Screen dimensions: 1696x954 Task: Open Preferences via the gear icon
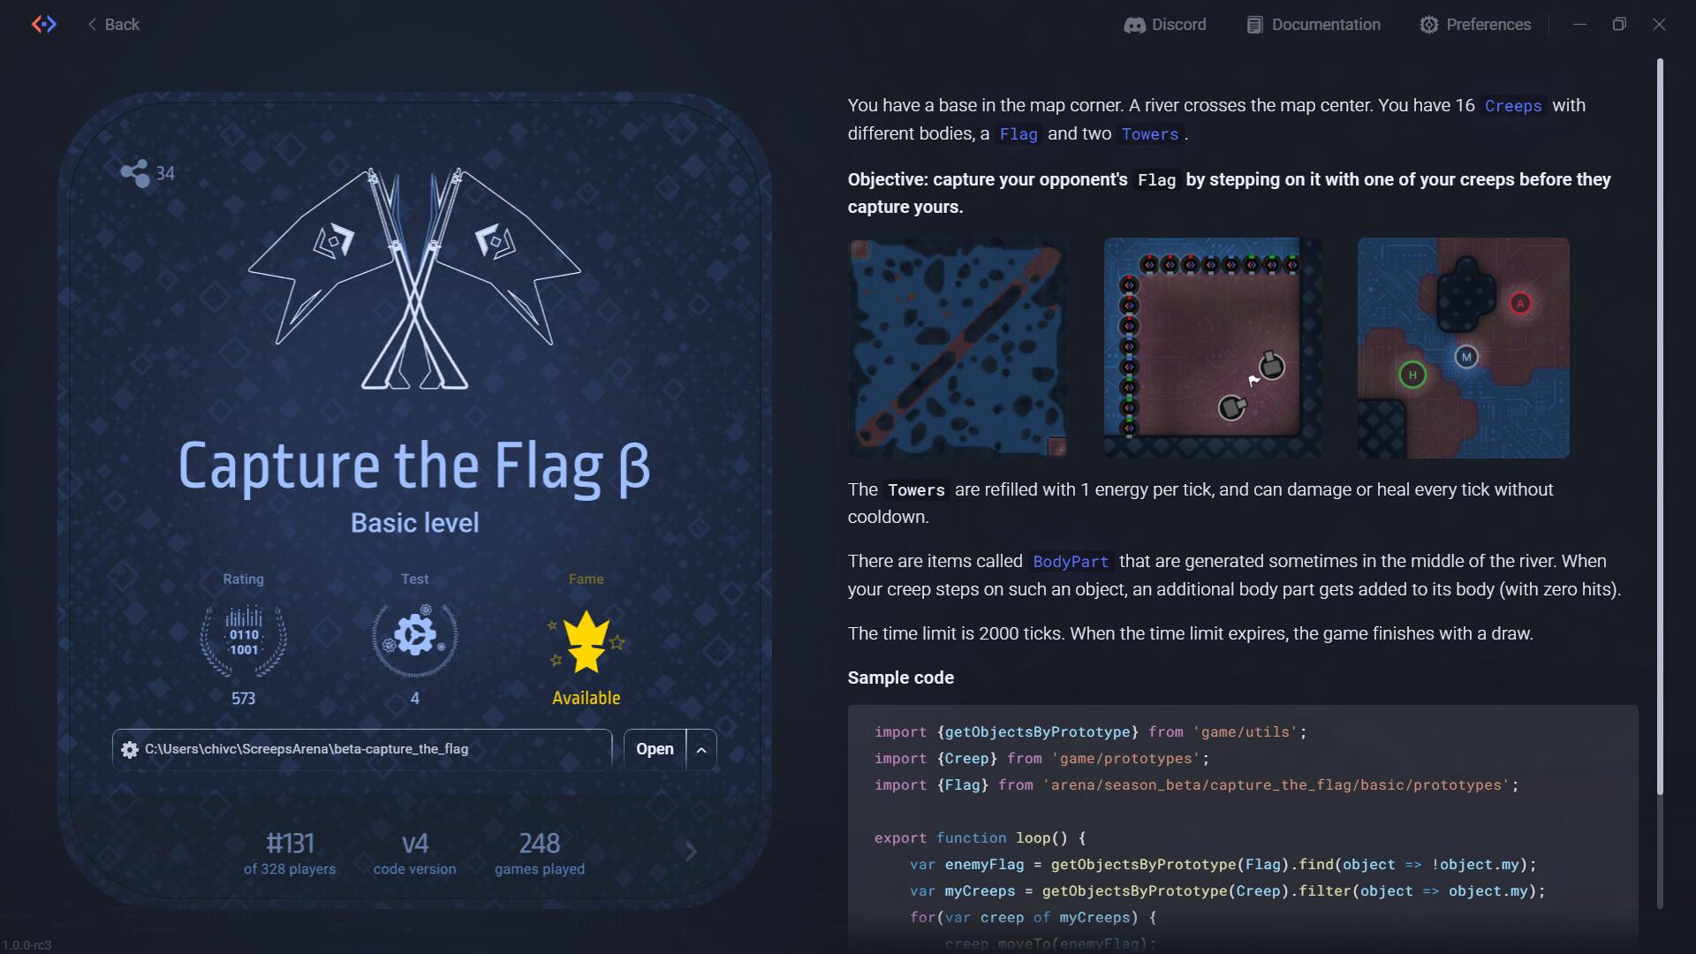(x=1428, y=24)
